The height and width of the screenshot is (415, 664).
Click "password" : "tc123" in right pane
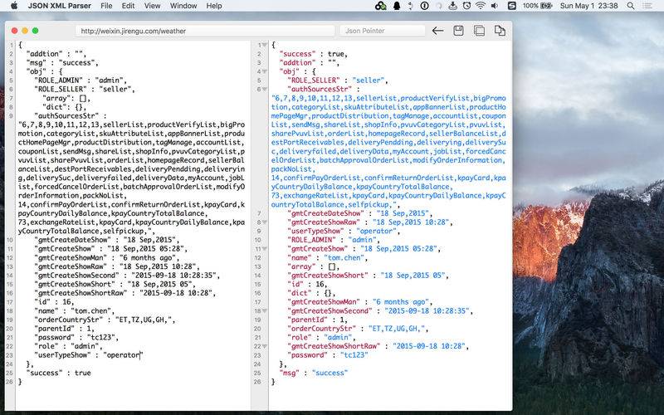pos(328,355)
